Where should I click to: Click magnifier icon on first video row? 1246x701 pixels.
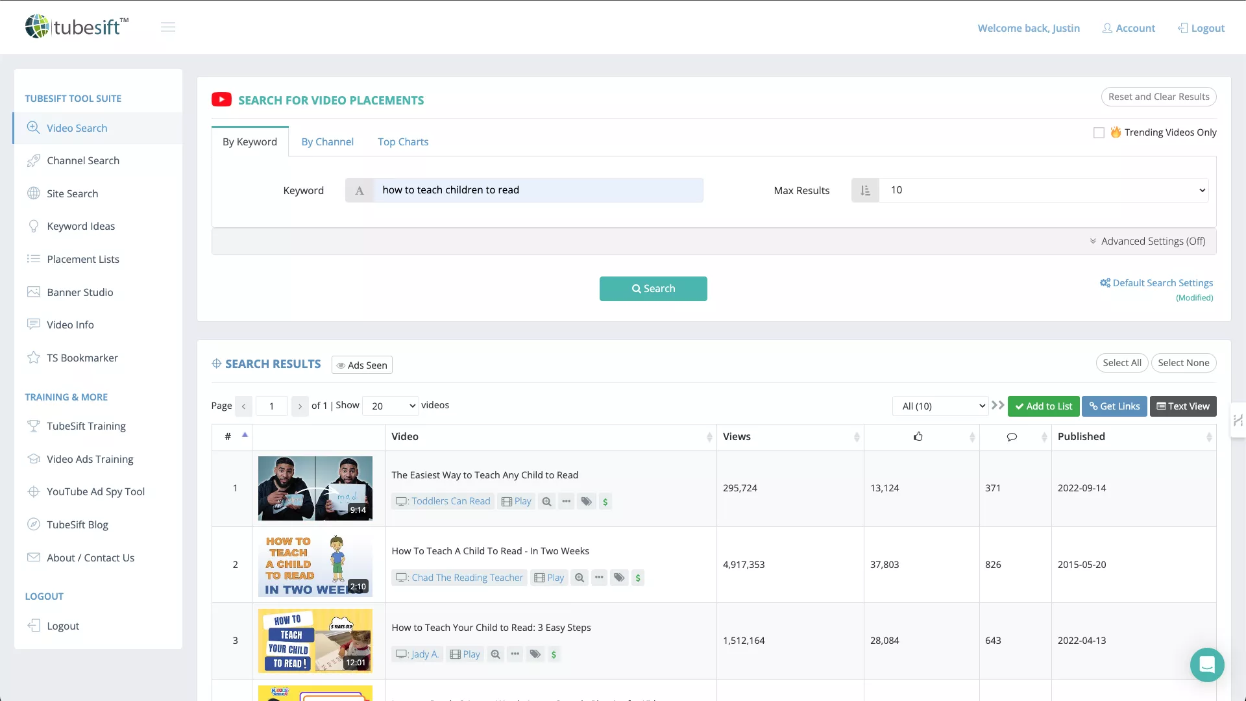(546, 502)
